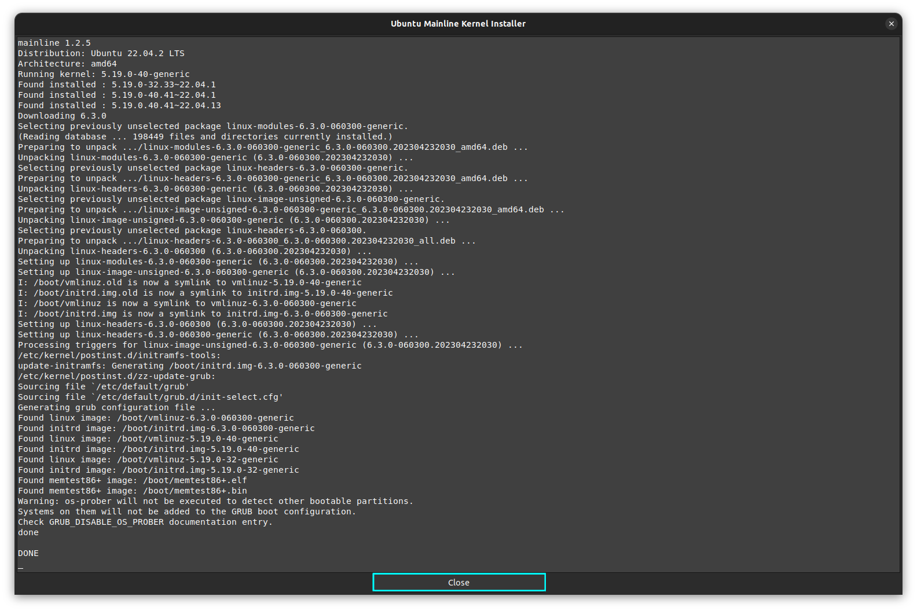Image resolution: width=917 pixels, height=611 pixels.
Task: Click '/boot/initrd.img is now a symlink' line
Action: tap(203, 314)
